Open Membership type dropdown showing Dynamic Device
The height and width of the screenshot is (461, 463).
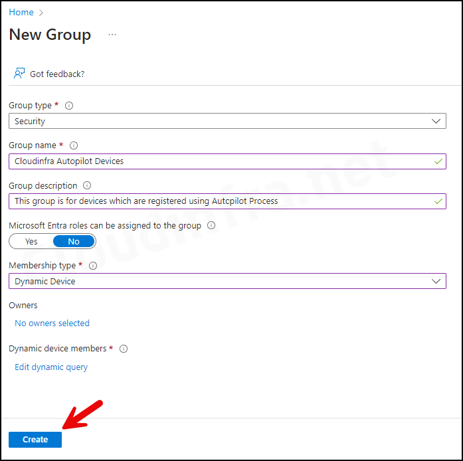[227, 281]
